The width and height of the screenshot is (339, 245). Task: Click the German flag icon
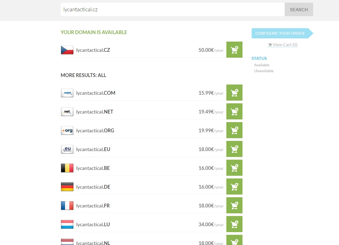[x=67, y=187]
